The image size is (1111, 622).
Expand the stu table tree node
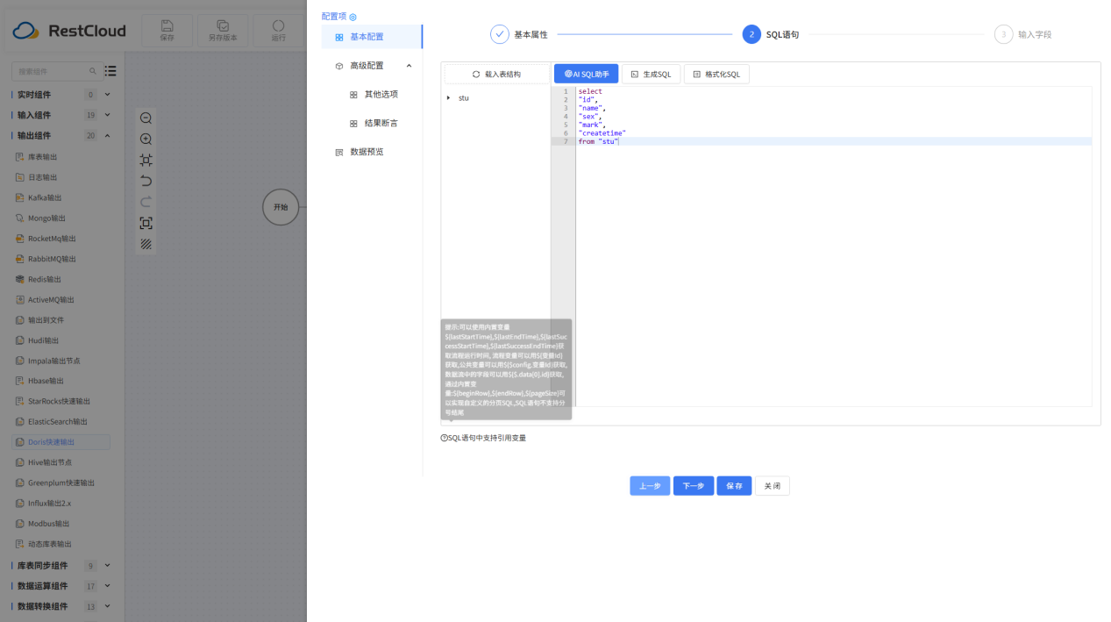point(449,98)
